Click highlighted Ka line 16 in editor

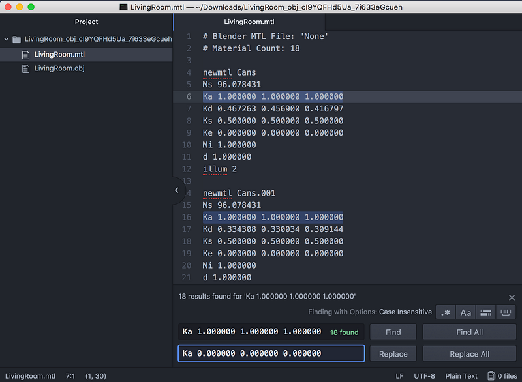(273, 218)
